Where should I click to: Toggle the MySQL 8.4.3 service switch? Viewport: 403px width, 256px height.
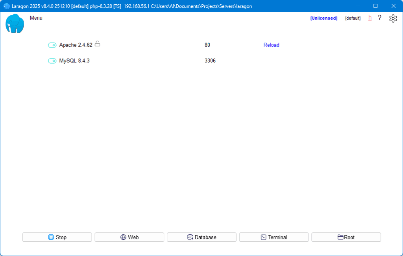(x=52, y=61)
